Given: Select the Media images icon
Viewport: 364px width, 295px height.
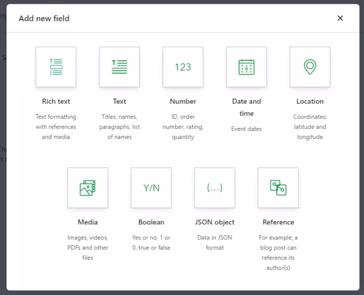Looking at the screenshot, I should [88, 188].
